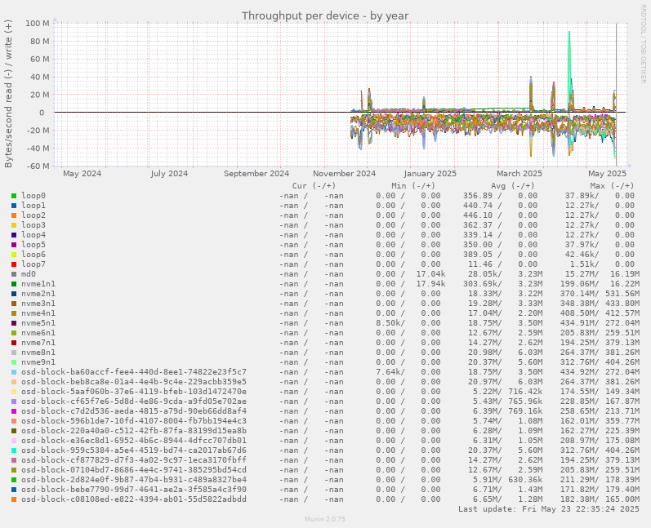The width and height of the screenshot is (651, 528).
Task: Click the Min (-/+) column header
Action: click(413, 186)
